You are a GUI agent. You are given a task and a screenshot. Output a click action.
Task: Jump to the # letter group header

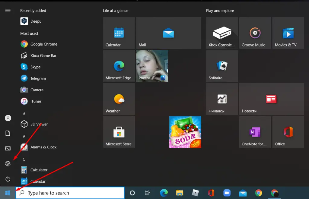24,113
